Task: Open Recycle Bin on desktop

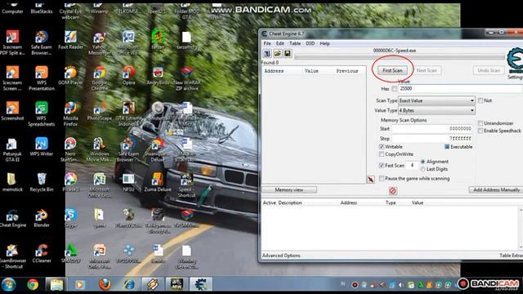Action: (x=42, y=183)
